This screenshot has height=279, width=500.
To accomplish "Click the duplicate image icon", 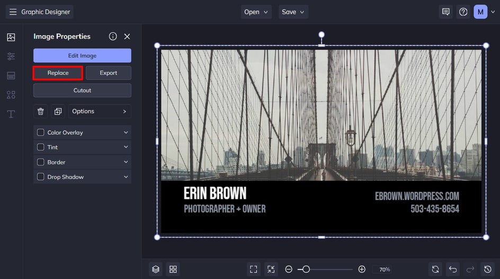I will tap(58, 111).
